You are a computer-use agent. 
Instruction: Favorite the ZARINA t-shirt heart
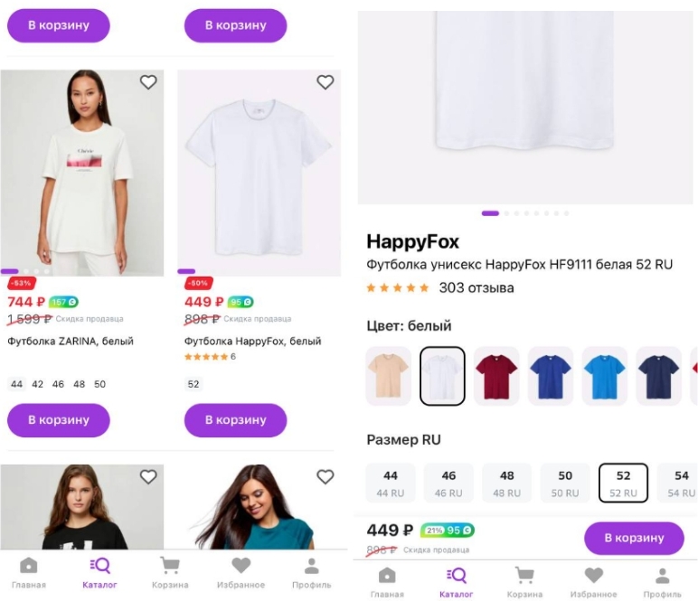point(148,82)
